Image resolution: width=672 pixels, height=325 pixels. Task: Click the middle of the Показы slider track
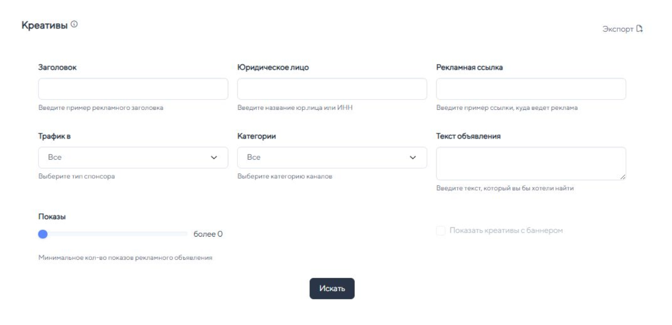click(x=115, y=234)
